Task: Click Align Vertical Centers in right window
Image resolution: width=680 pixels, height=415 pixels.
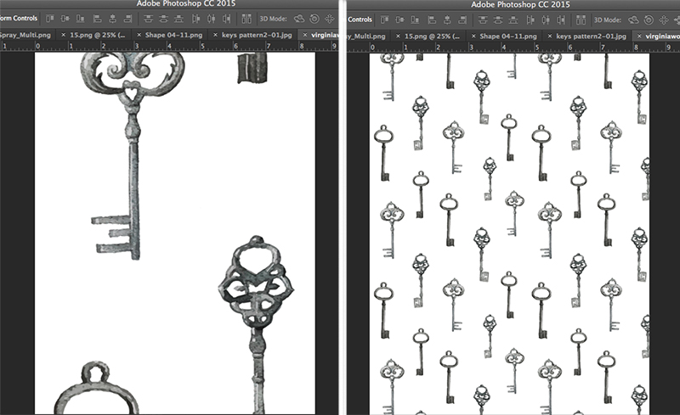Action: tap(399, 20)
